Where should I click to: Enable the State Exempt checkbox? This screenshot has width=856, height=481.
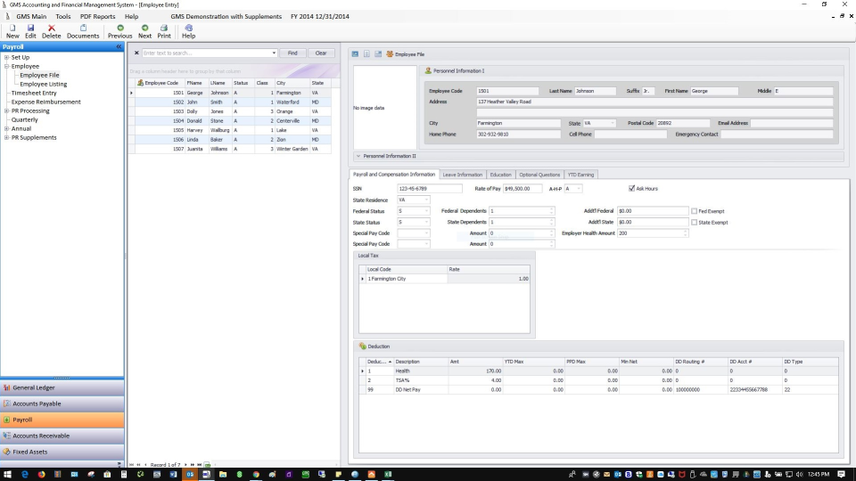click(695, 222)
